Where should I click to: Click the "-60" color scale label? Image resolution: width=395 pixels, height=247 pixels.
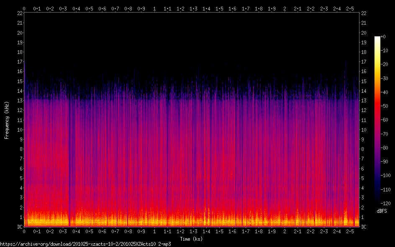click(x=385, y=120)
